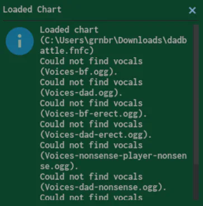Click the Voices-dad.ogg missing vocals entry
Viewport: 203px width, 206px height.
click(81, 93)
